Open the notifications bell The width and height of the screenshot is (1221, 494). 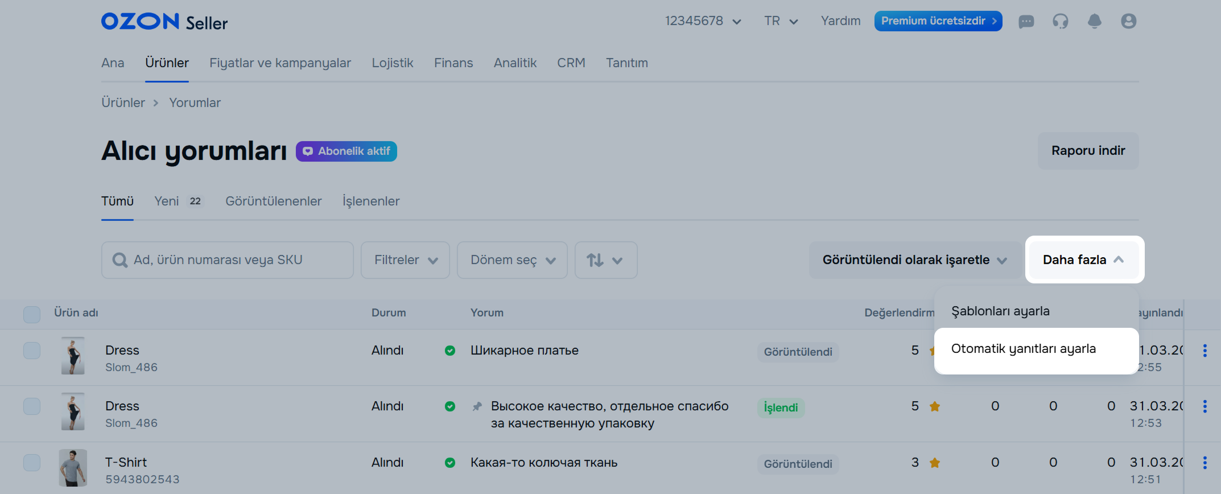tap(1094, 22)
